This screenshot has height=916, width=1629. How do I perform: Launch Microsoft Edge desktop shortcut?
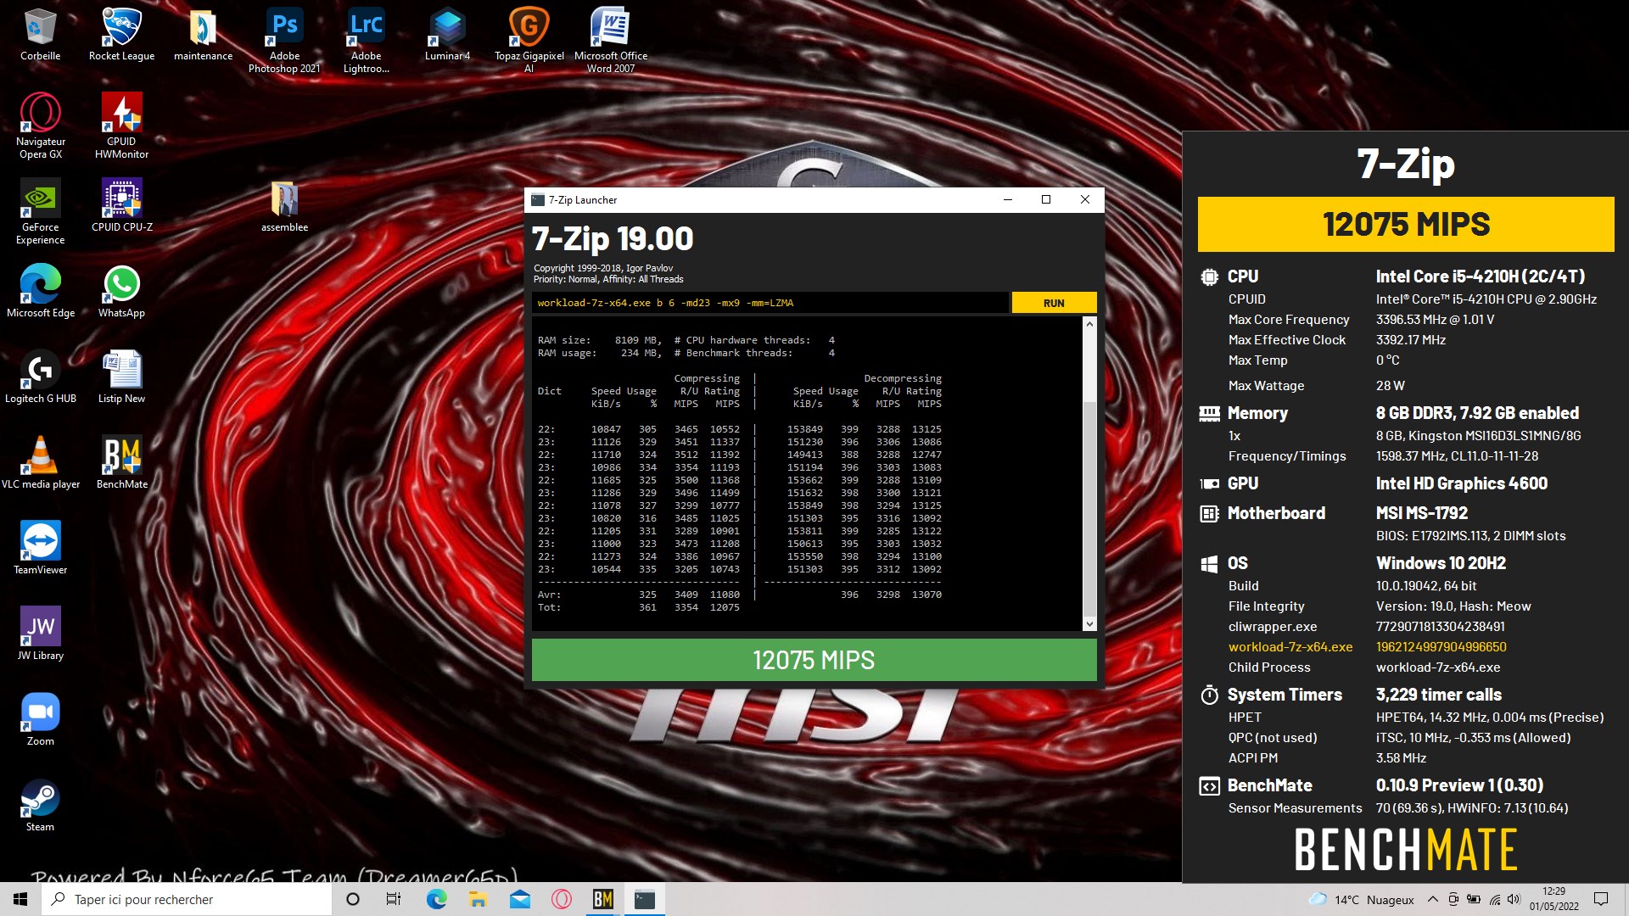pyautogui.click(x=40, y=291)
